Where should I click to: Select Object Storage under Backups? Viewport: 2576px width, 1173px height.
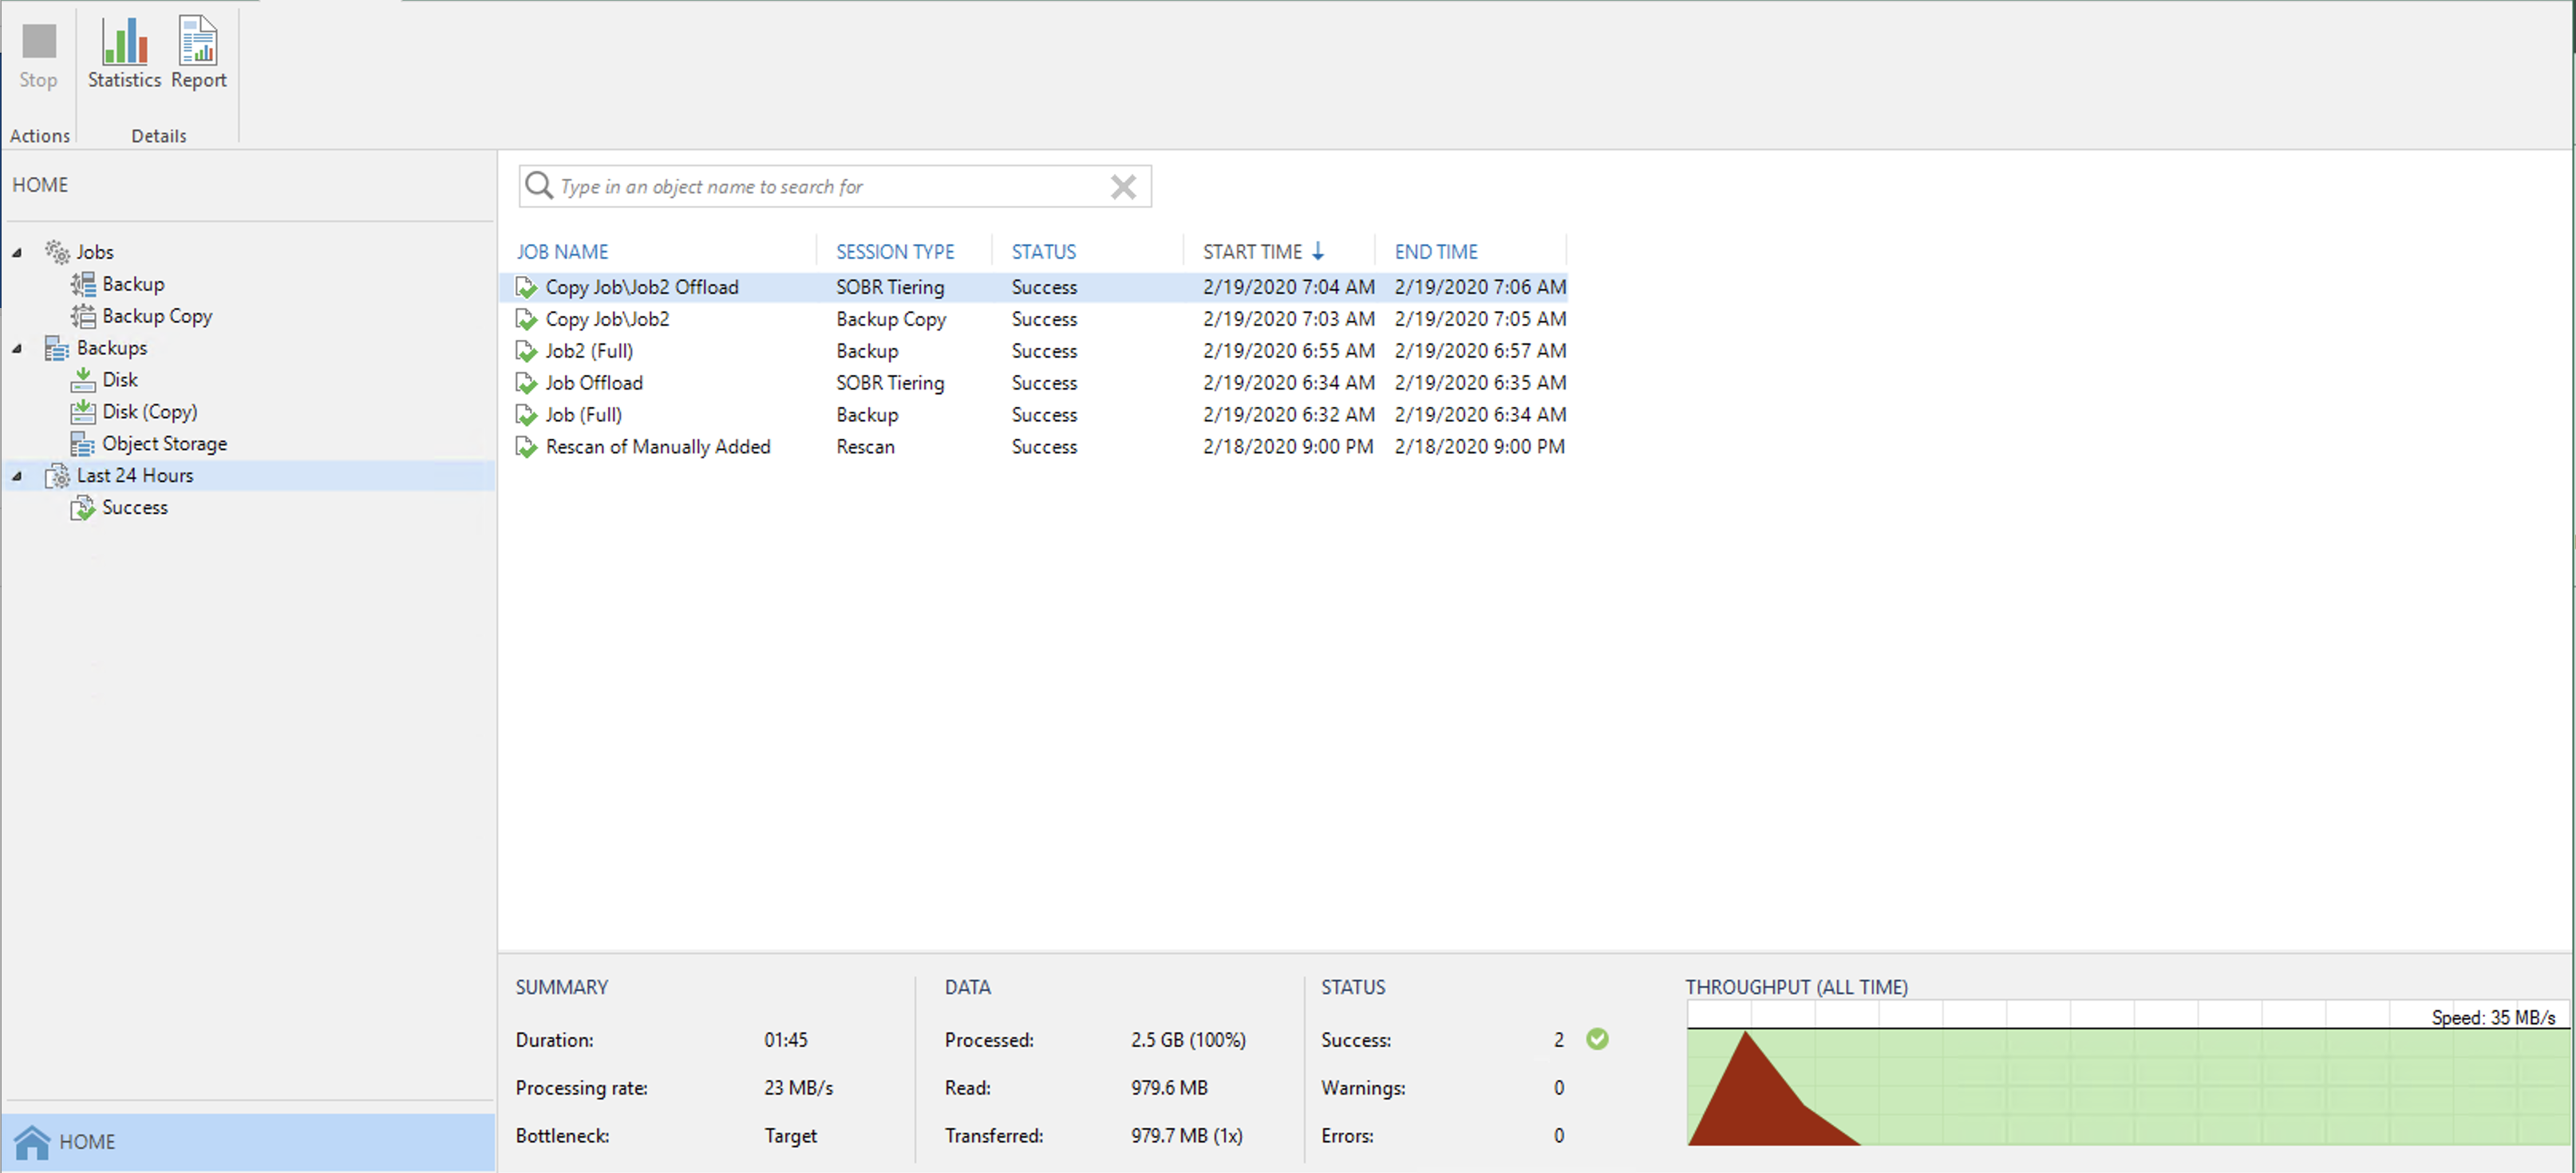coord(164,444)
